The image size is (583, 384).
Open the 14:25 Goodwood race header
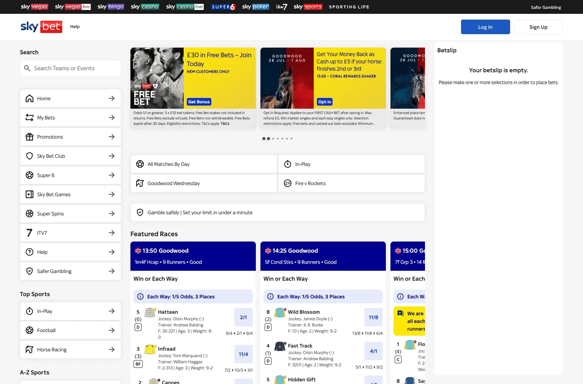323,256
